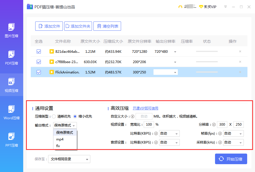Open the Word压缩 sidebar section

11,113
